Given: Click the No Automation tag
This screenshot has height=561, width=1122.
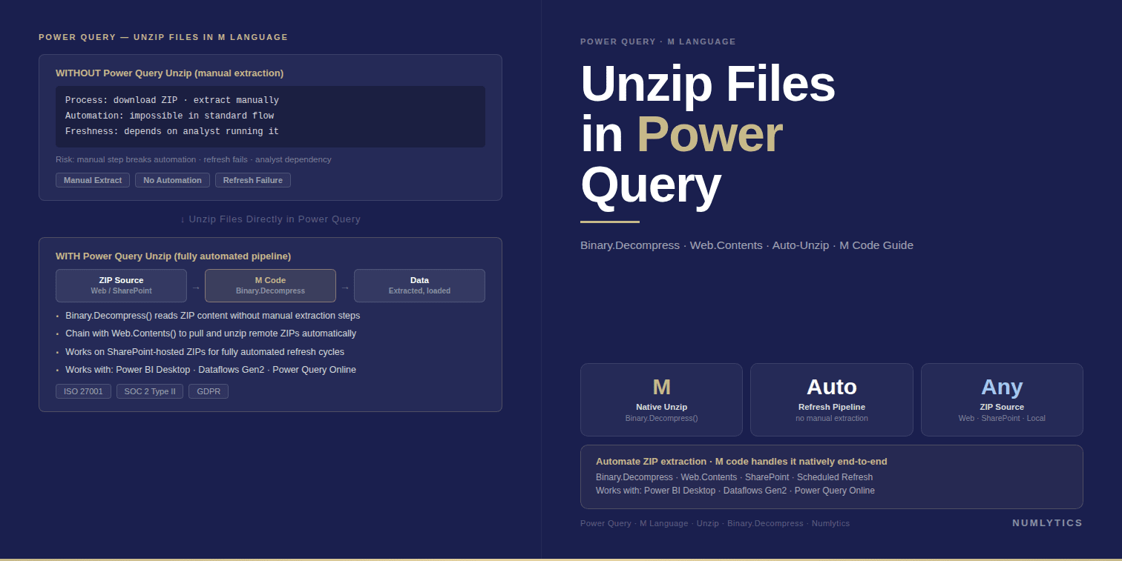Looking at the screenshot, I should click(x=172, y=180).
